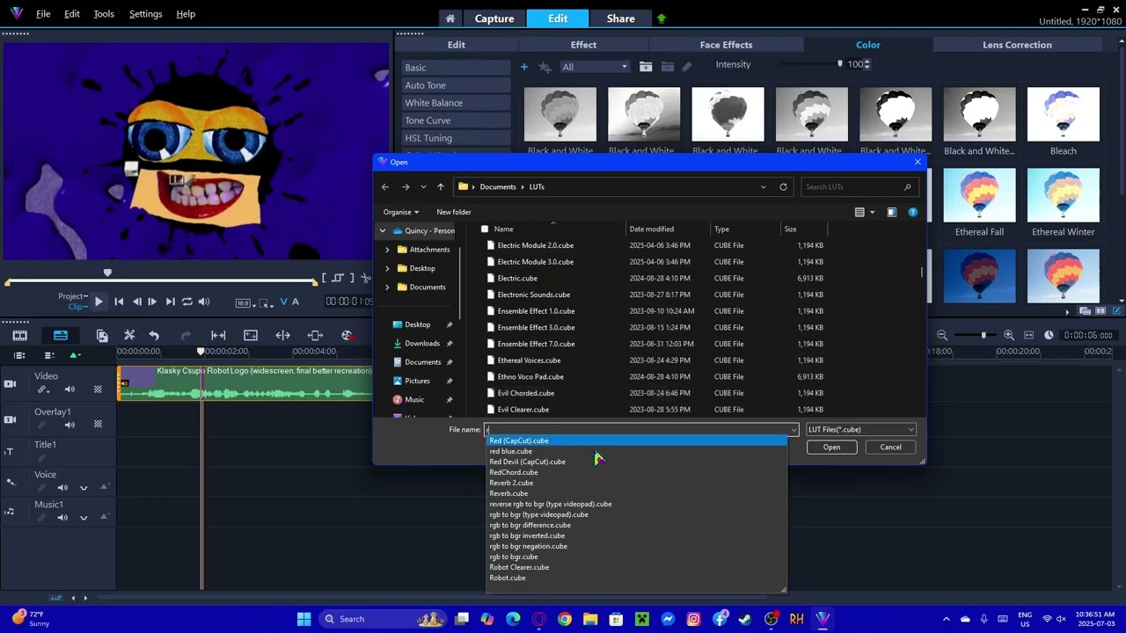Image resolution: width=1126 pixels, height=633 pixels.
Task: Toggle repeat playback in player controls
Action: tap(187, 302)
